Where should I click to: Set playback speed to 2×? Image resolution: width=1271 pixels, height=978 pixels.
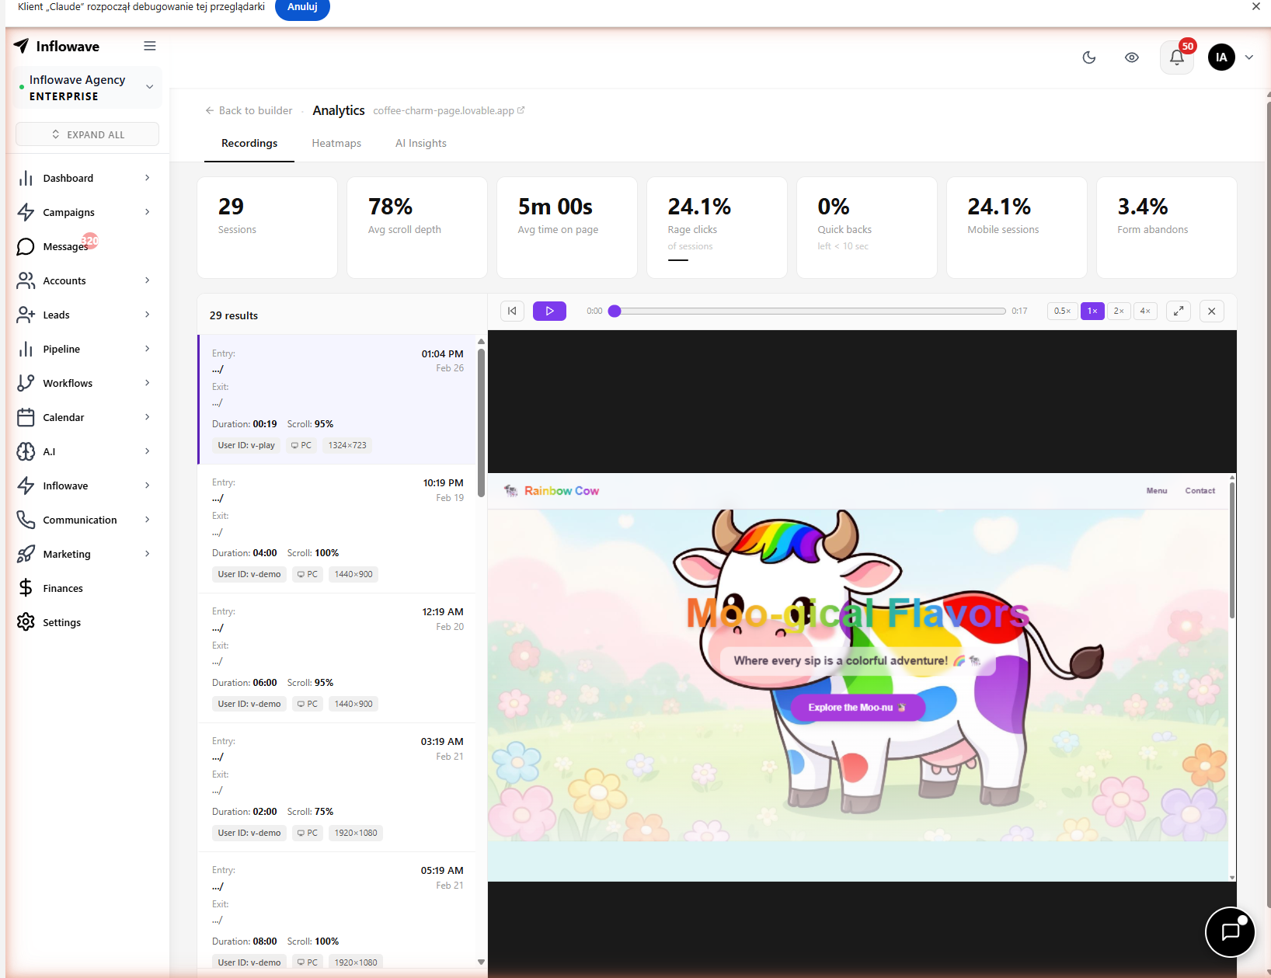(x=1119, y=311)
